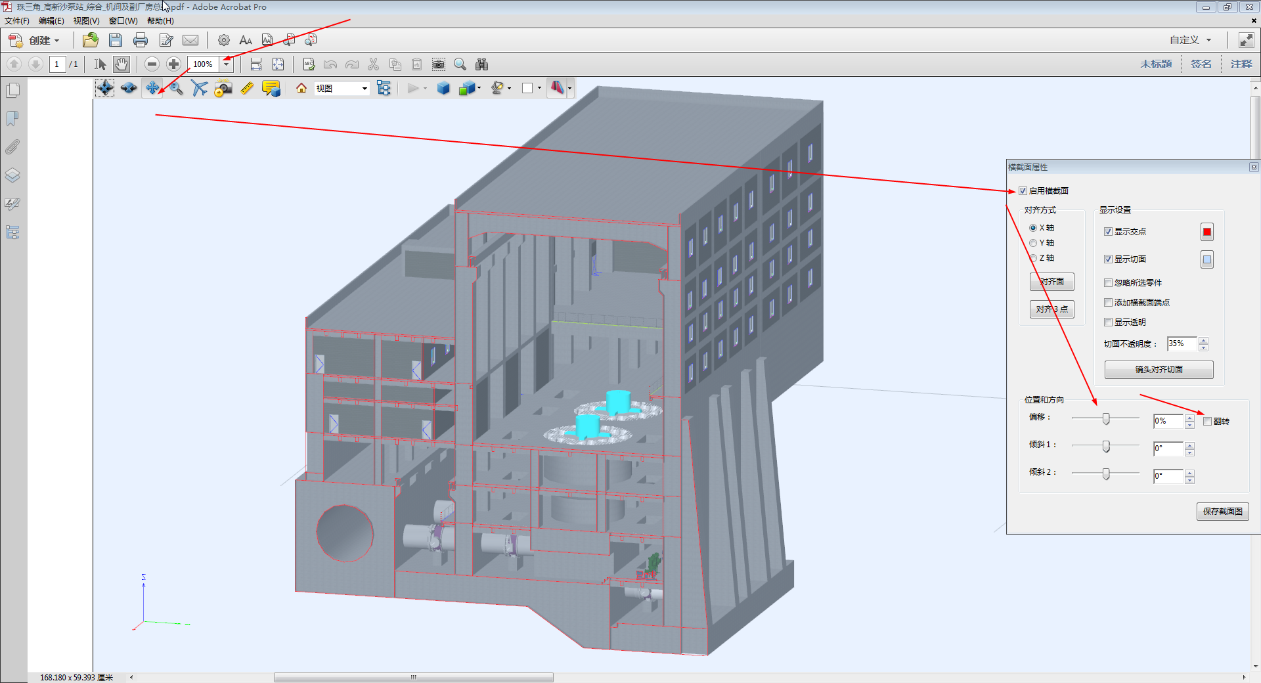This screenshot has width=1261, height=683.
Task: Click the Toggle Cross Section icon
Action: 557,88
